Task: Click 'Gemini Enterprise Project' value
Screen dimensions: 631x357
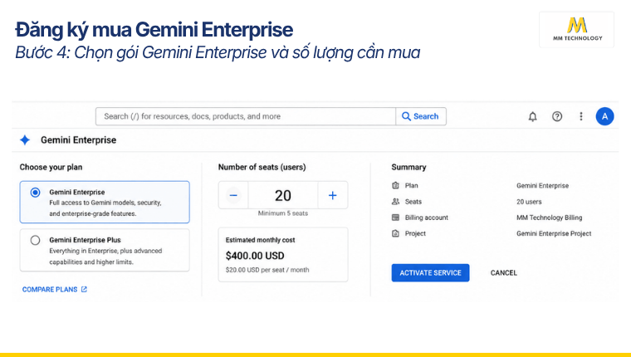Action: (x=554, y=233)
